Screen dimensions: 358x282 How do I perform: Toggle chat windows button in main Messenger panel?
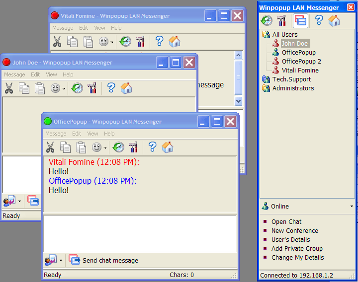[300, 21]
